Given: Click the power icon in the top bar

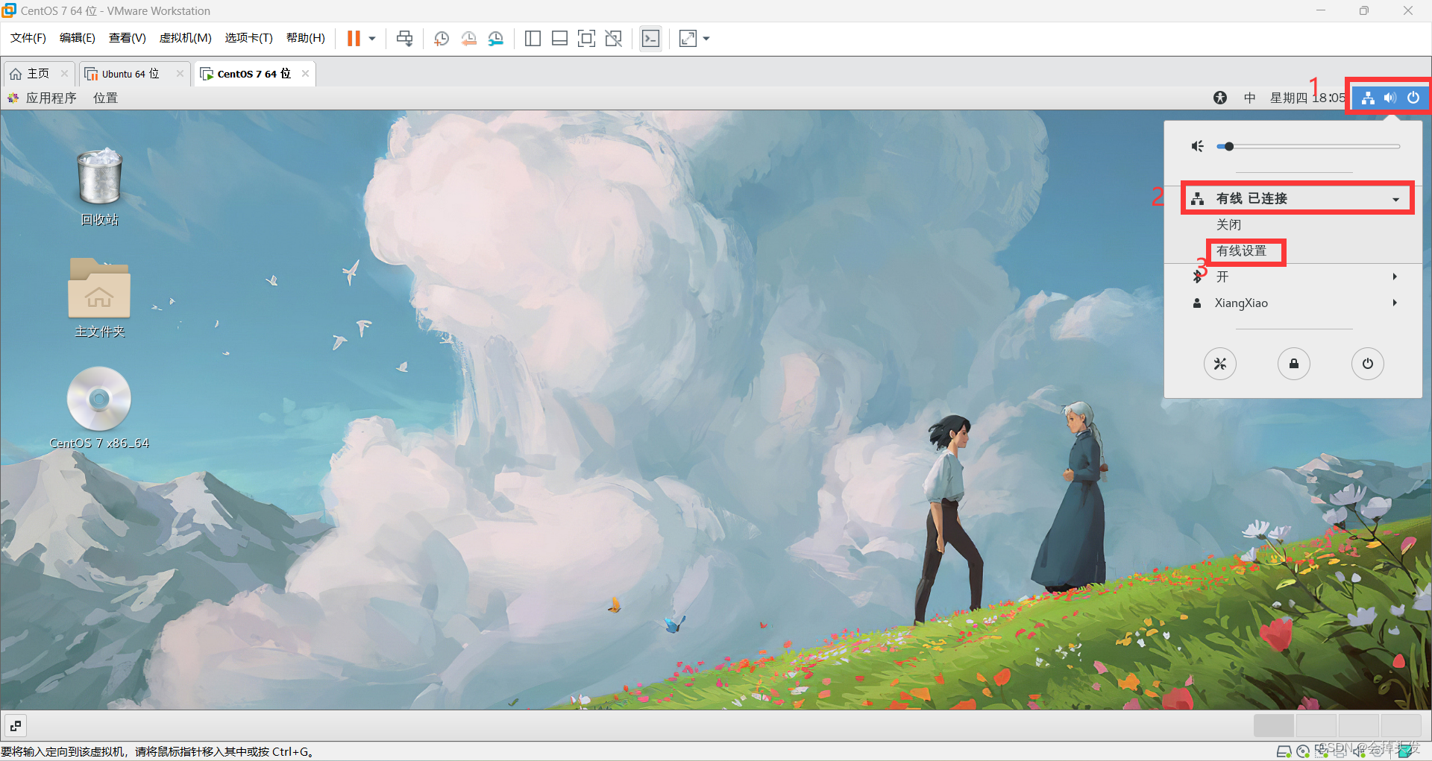Looking at the screenshot, I should pos(1413,98).
